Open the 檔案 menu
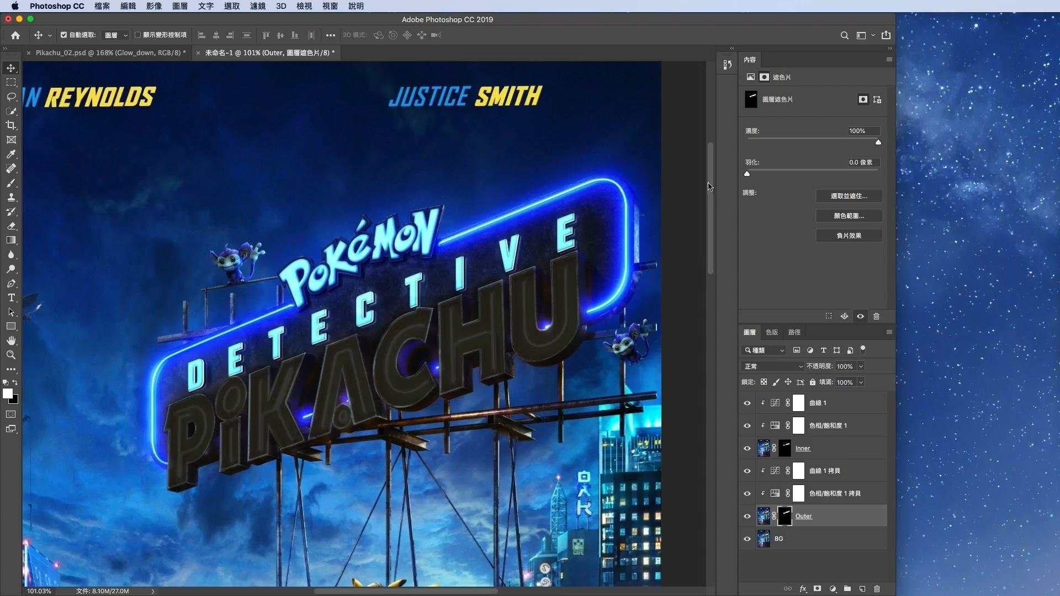The image size is (1060, 596). tap(102, 6)
